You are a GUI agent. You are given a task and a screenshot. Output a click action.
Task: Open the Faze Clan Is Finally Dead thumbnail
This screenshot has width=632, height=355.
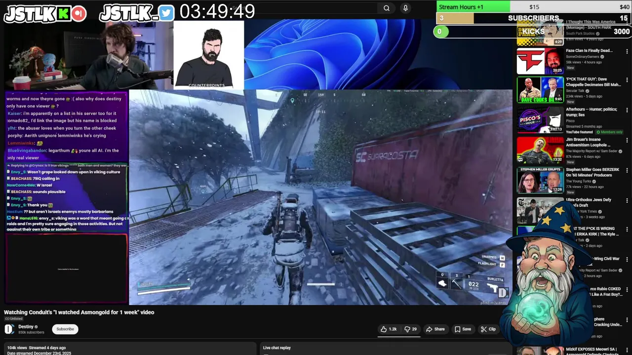point(540,61)
